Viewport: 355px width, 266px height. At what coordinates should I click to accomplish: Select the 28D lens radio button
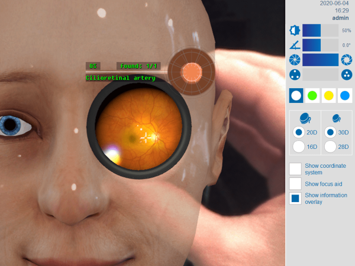330,147
